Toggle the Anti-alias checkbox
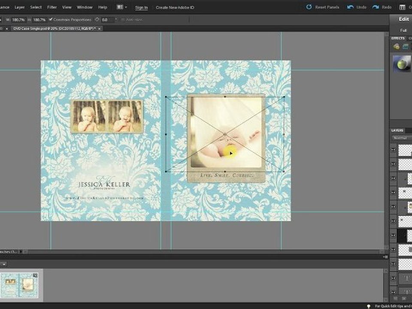The height and width of the screenshot is (309, 412). [123, 20]
